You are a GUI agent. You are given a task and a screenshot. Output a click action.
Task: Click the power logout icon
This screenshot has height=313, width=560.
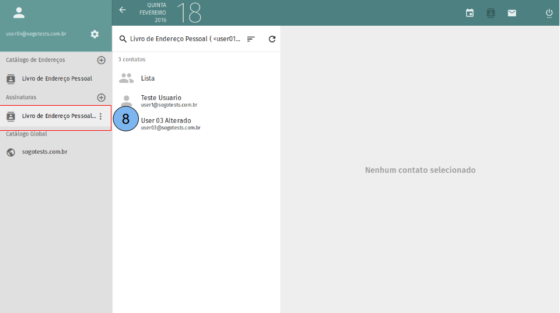click(549, 13)
